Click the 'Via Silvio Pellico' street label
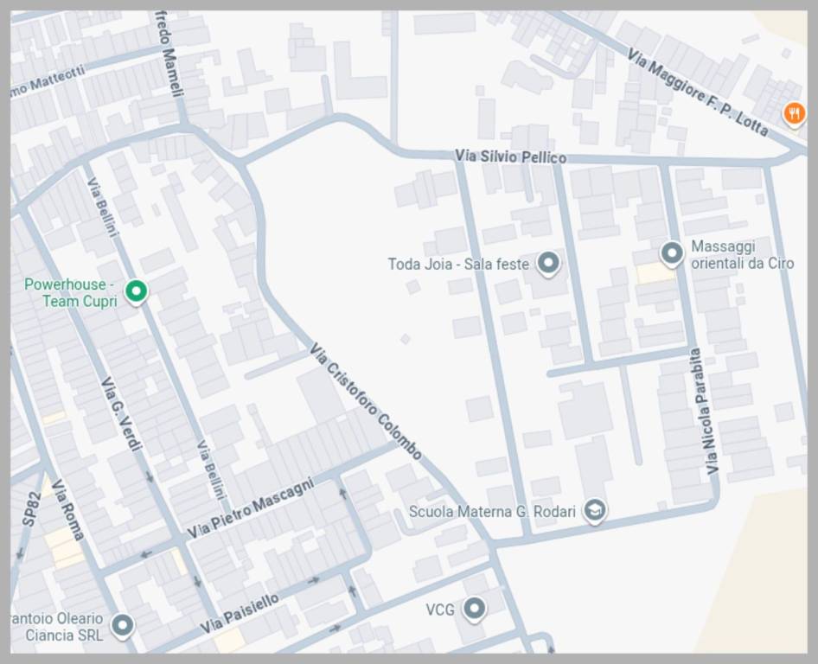818x664 pixels. pyautogui.click(x=510, y=156)
